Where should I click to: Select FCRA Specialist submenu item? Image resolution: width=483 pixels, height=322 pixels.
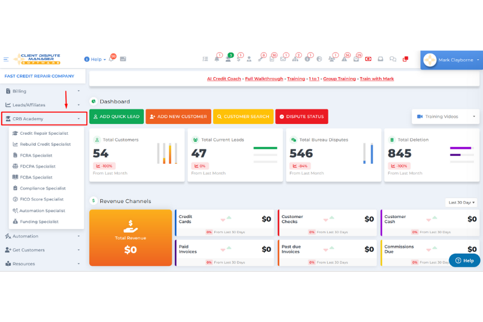point(33,155)
